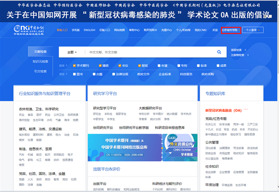Screen dimensions: 279x192
Task: Switch to the 知识元检索 tab
Action: 40,61
